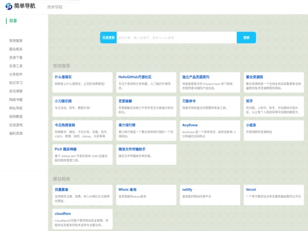Open the 简单导航 header link
The width and height of the screenshot is (308, 231).
[x=55, y=7]
